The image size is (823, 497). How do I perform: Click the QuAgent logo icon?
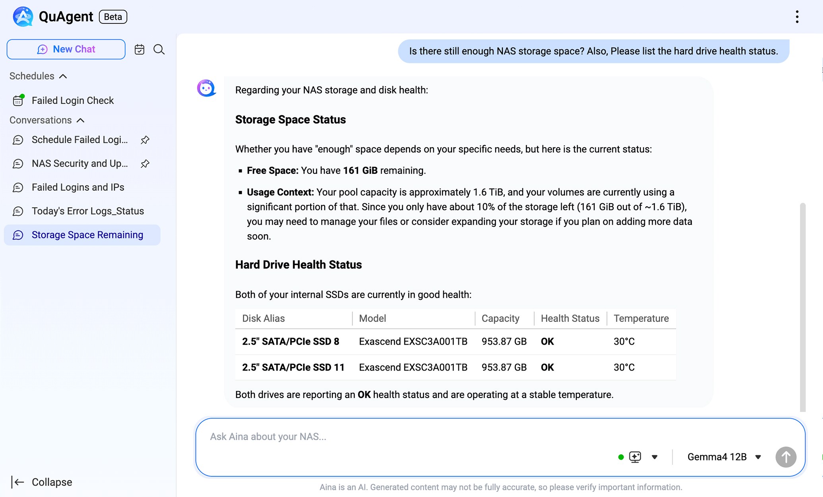pos(23,17)
